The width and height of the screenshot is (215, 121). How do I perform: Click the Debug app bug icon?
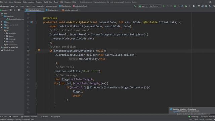[x=175, y=6]
